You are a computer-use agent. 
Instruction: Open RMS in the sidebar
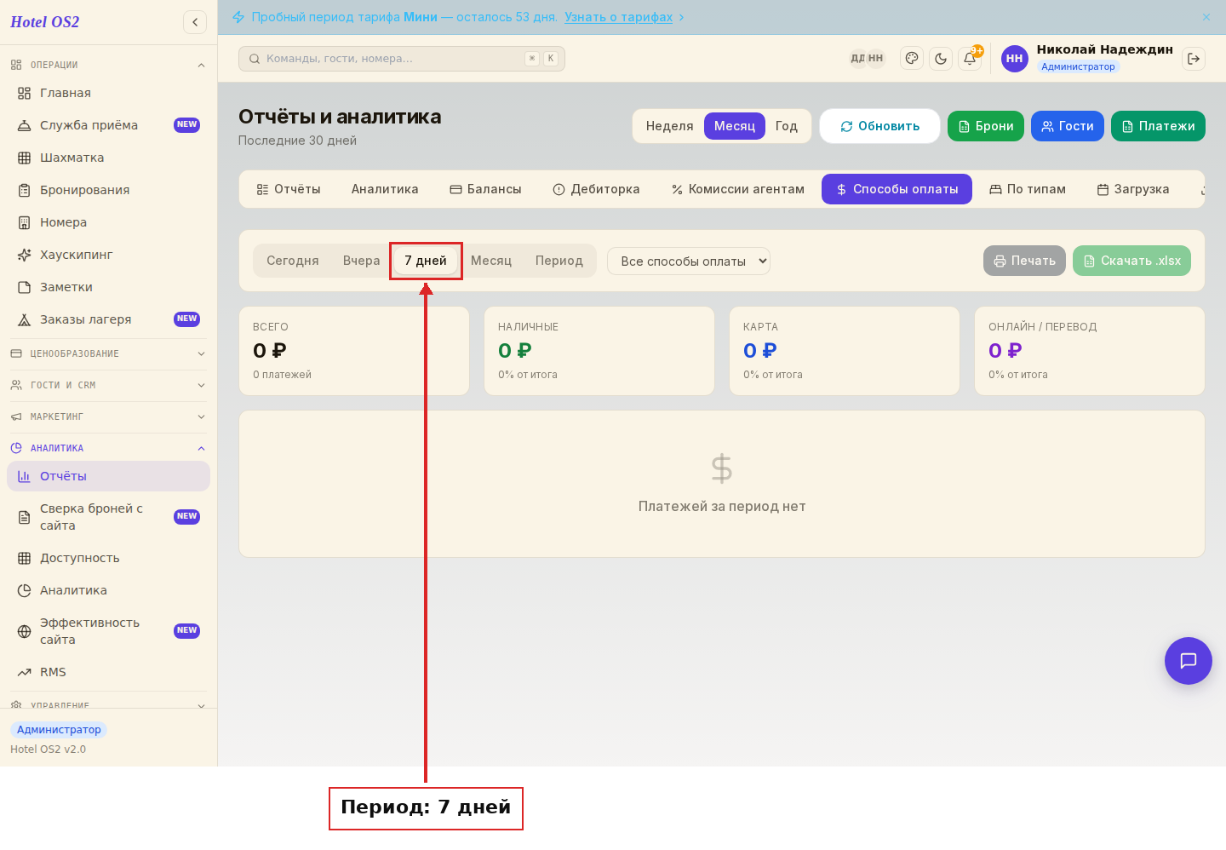click(109, 672)
